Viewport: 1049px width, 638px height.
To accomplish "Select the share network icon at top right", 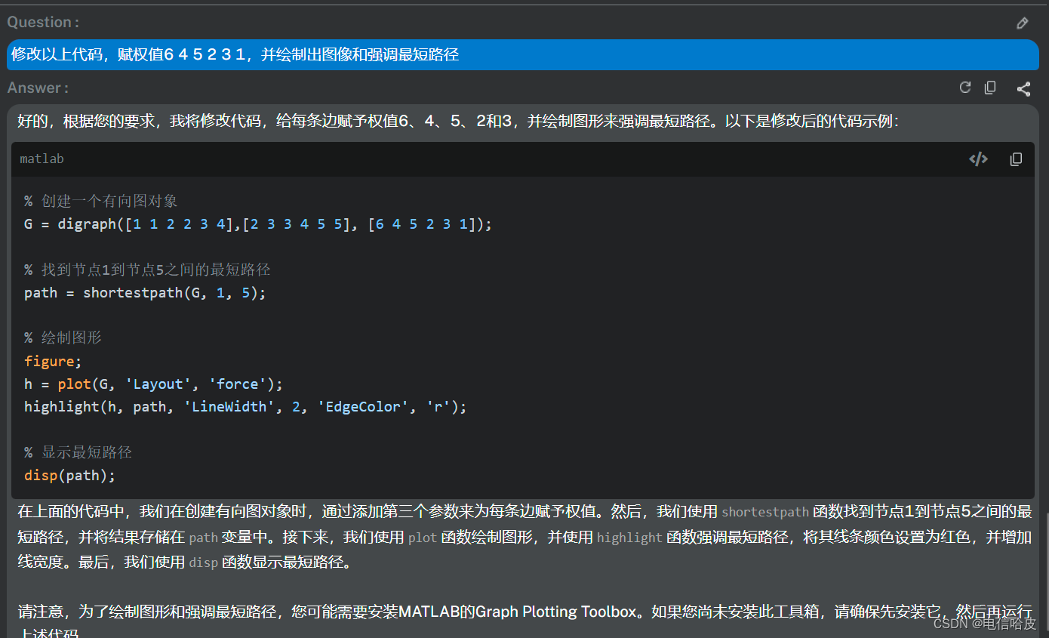I will click(x=1023, y=88).
